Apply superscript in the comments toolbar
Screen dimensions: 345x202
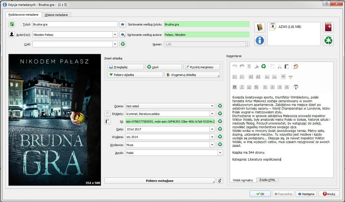click(251, 77)
